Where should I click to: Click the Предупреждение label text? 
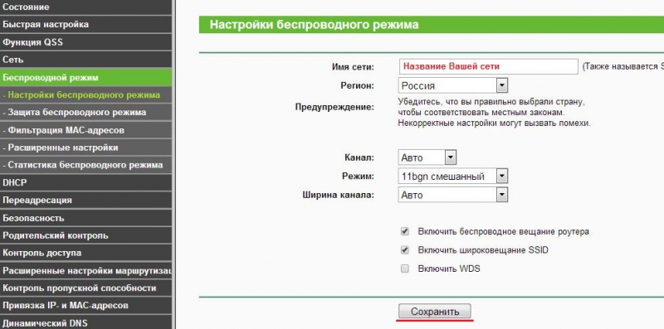click(334, 107)
